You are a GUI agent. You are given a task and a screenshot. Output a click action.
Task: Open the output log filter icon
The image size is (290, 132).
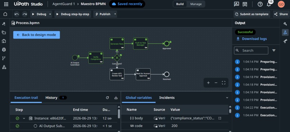[x=274, y=50]
